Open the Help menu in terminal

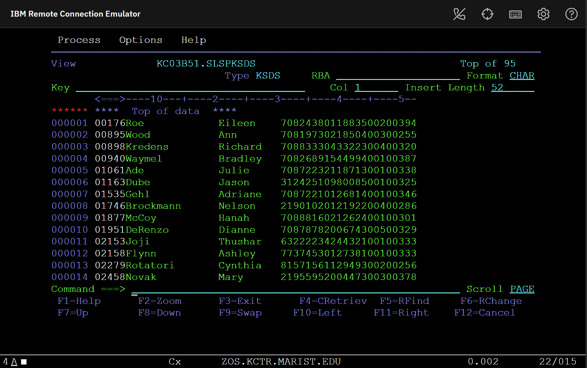[x=194, y=40]
